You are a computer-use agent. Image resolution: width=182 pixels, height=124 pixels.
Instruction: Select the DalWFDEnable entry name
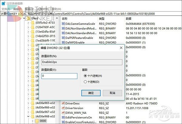click(x=75, y=42)
